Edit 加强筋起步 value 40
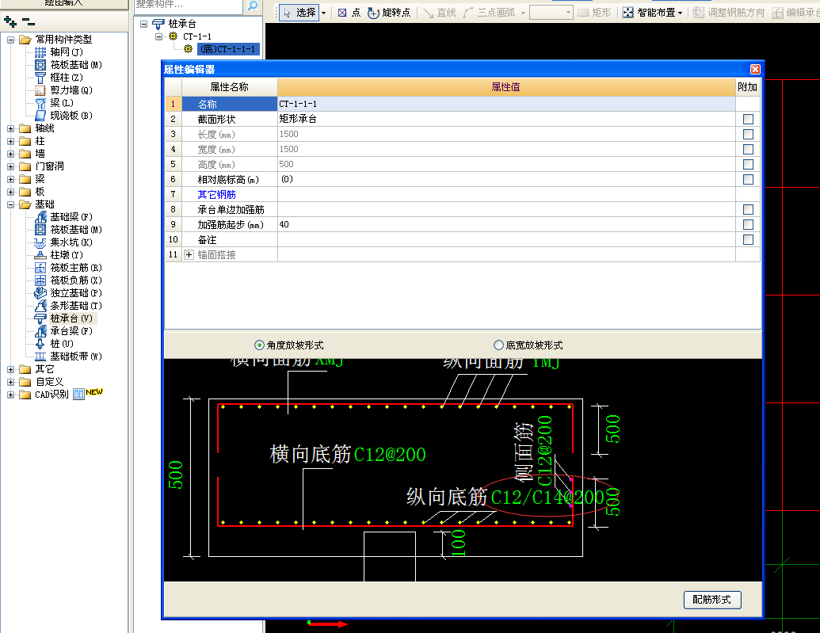Screen dimensions: 820x633 point(506,225)
